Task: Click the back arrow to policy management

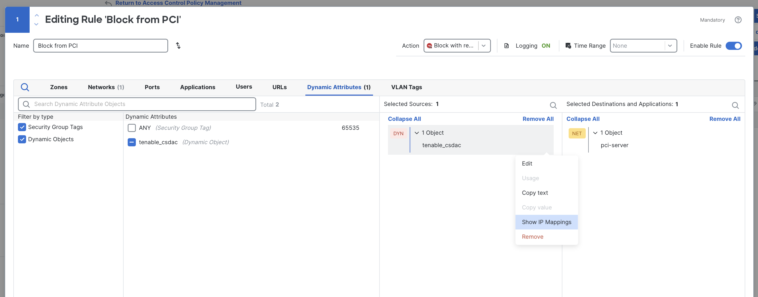Action: click(x=108, y=3)
